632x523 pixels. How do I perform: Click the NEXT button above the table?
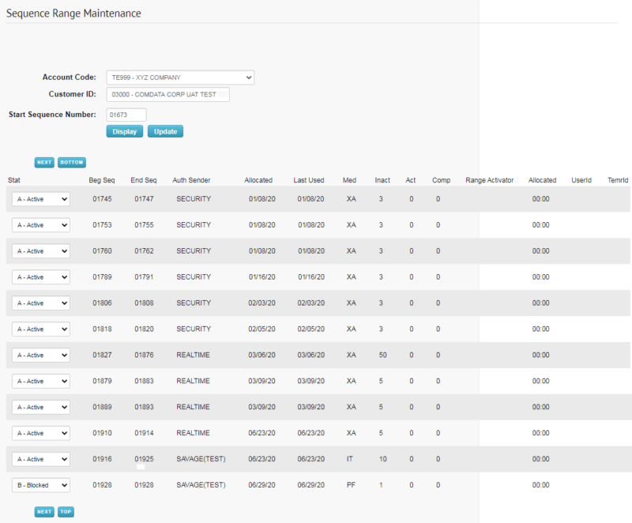click(44, 162)
